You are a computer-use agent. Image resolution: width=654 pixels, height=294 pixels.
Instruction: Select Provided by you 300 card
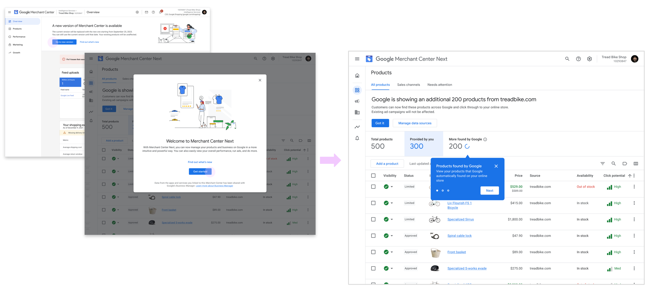tap(424, 144)
